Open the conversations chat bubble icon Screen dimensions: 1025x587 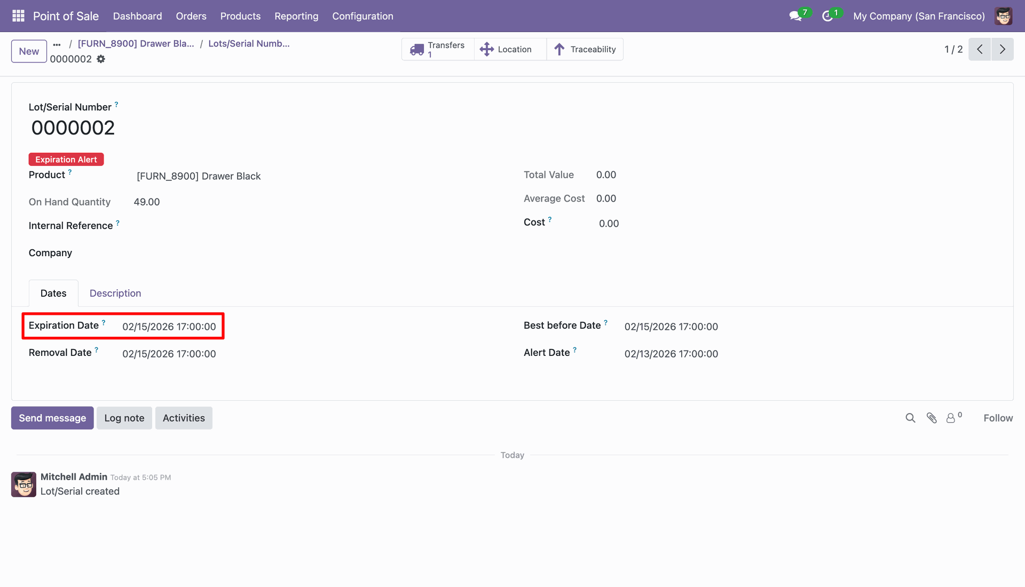coord(795,16)
